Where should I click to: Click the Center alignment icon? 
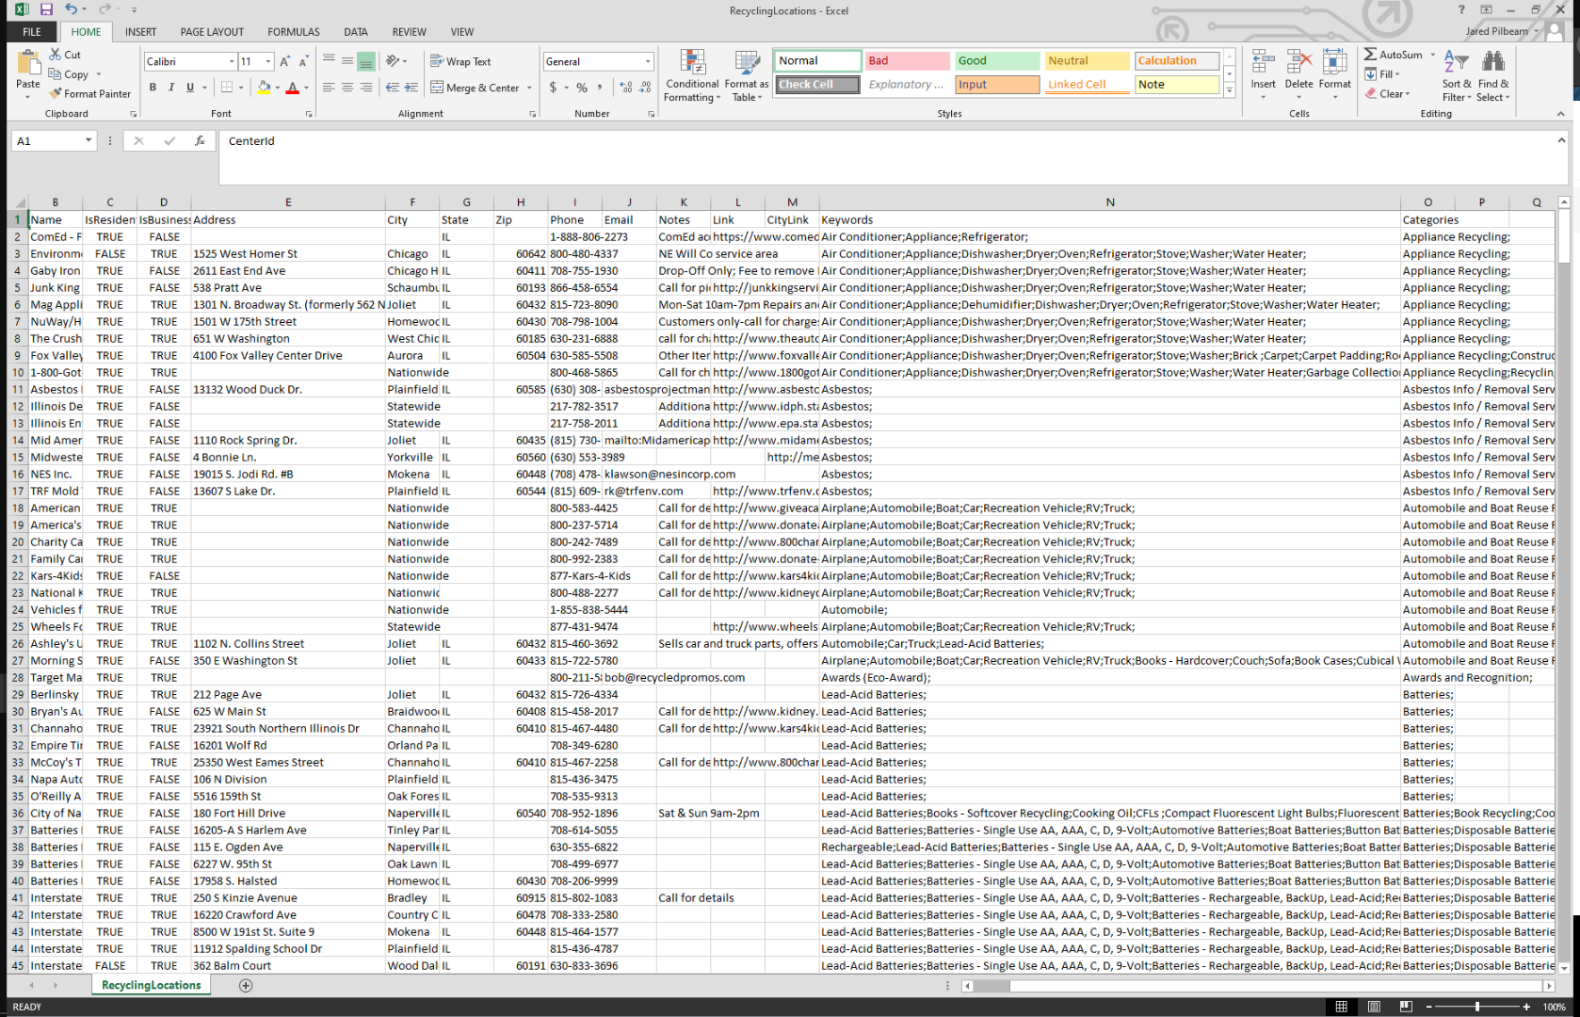[347, 88]
